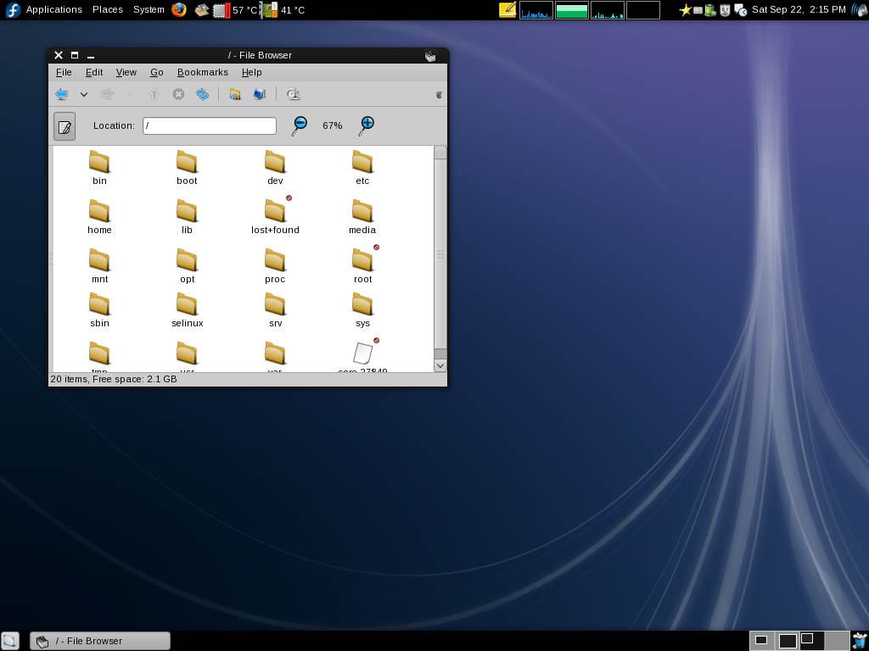
Task: Select the lib folder
Action: click(187, 216)
